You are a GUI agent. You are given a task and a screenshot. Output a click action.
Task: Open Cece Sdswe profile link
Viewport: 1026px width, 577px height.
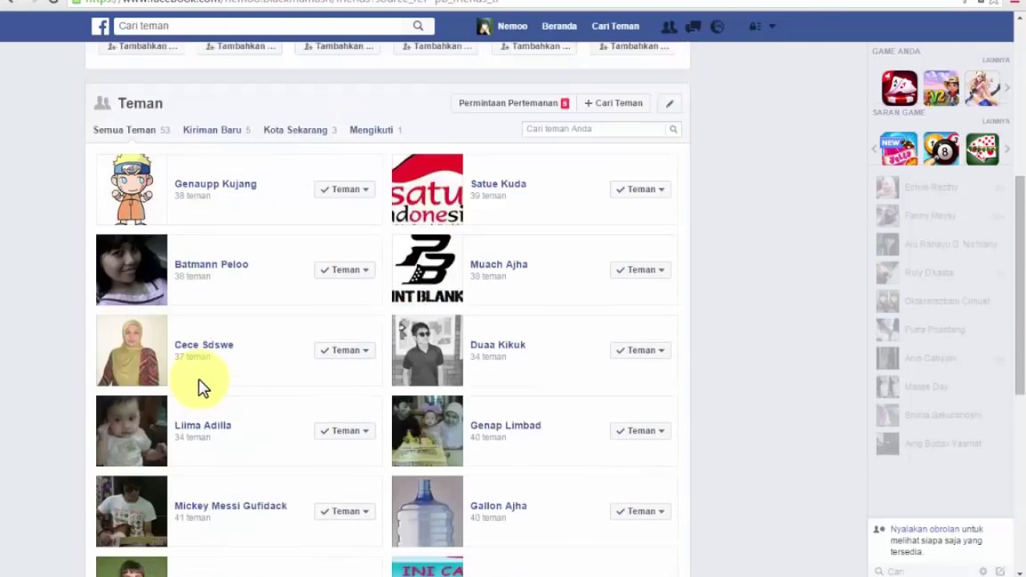204,345
